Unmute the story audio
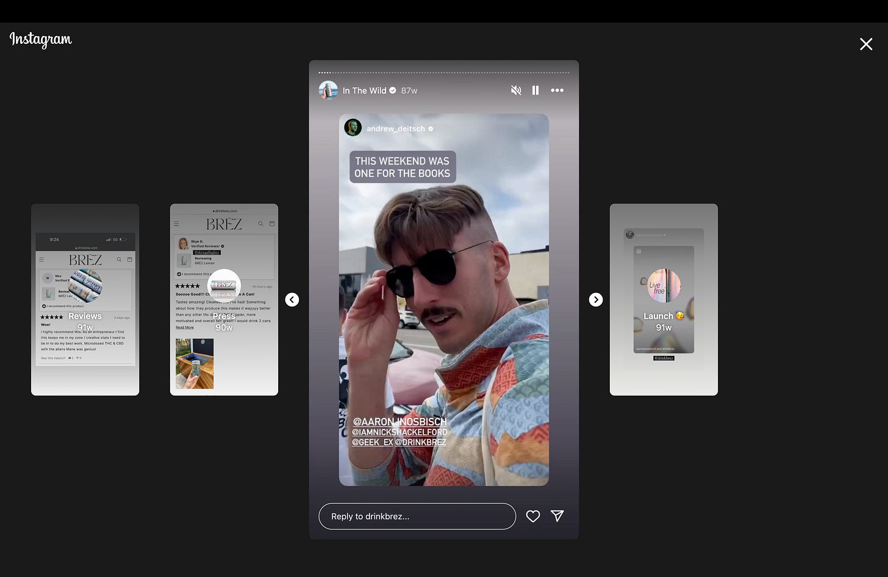 pyautogui.click(x=516, y=90)
